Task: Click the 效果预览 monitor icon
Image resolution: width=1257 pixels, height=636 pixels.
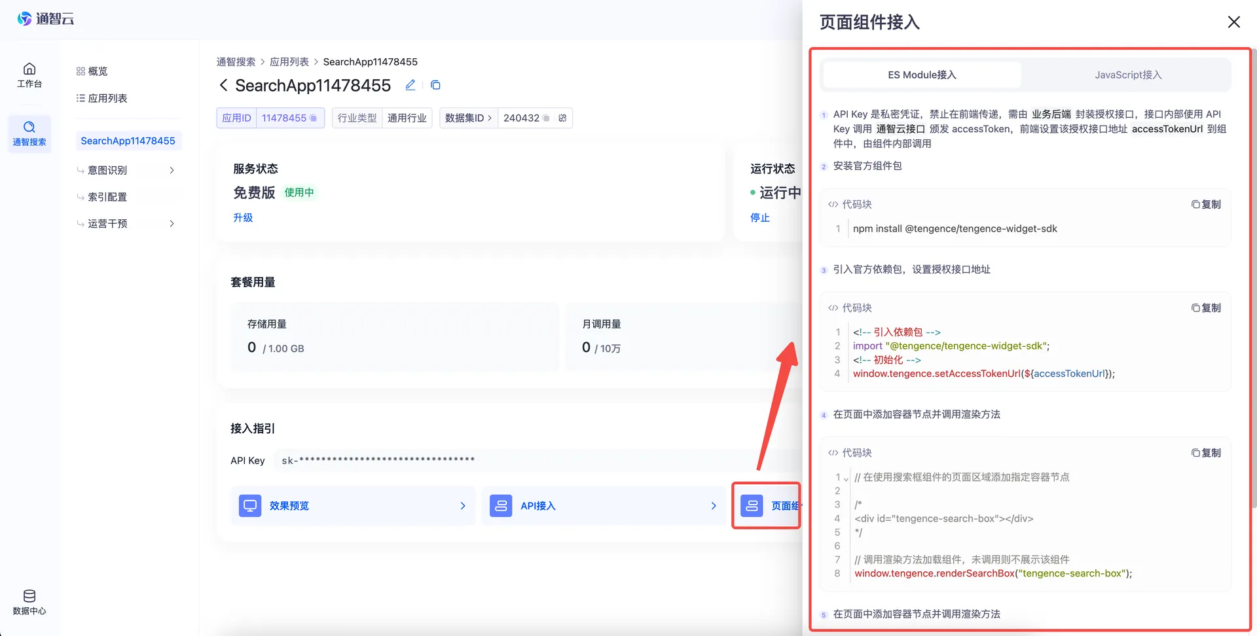Action: [x=250, y=506]
